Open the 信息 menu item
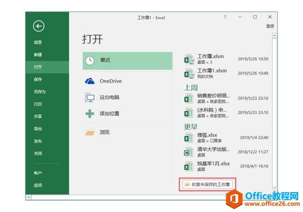 pos(38,42)
